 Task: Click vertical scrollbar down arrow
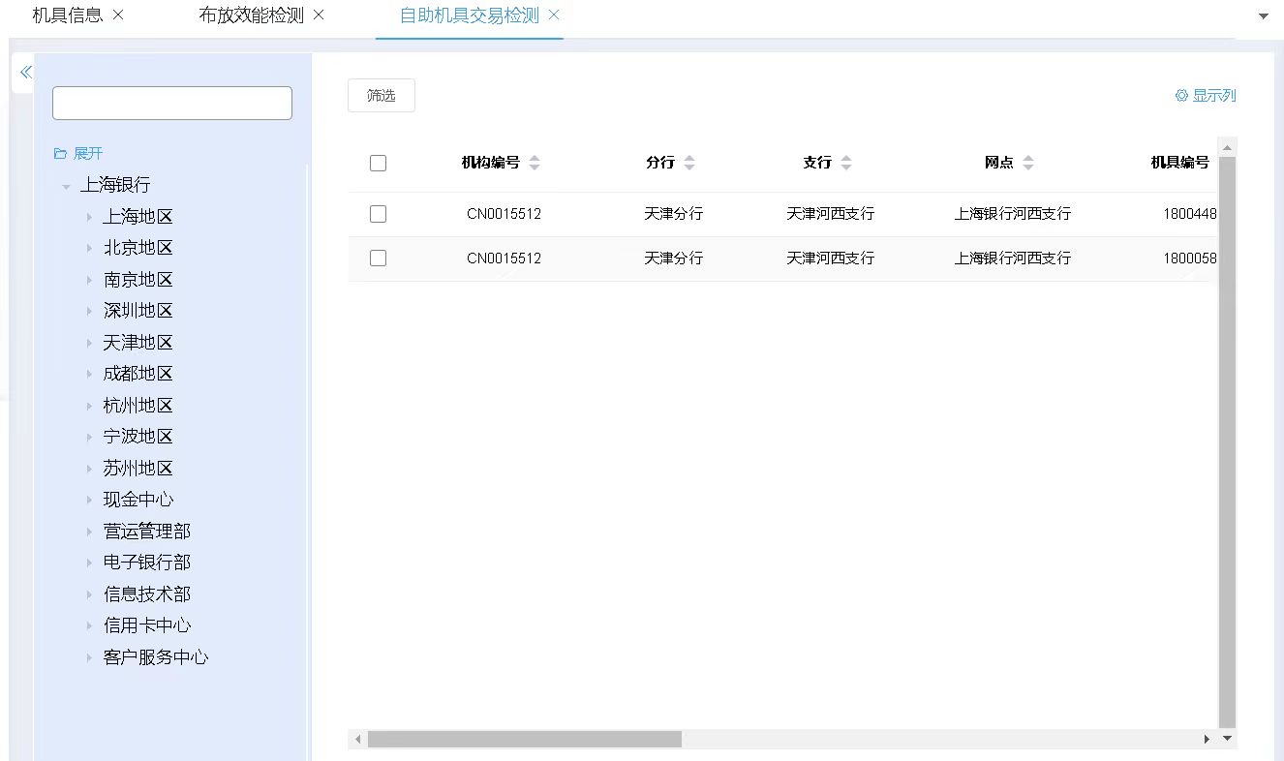[x=1227, y=739]
